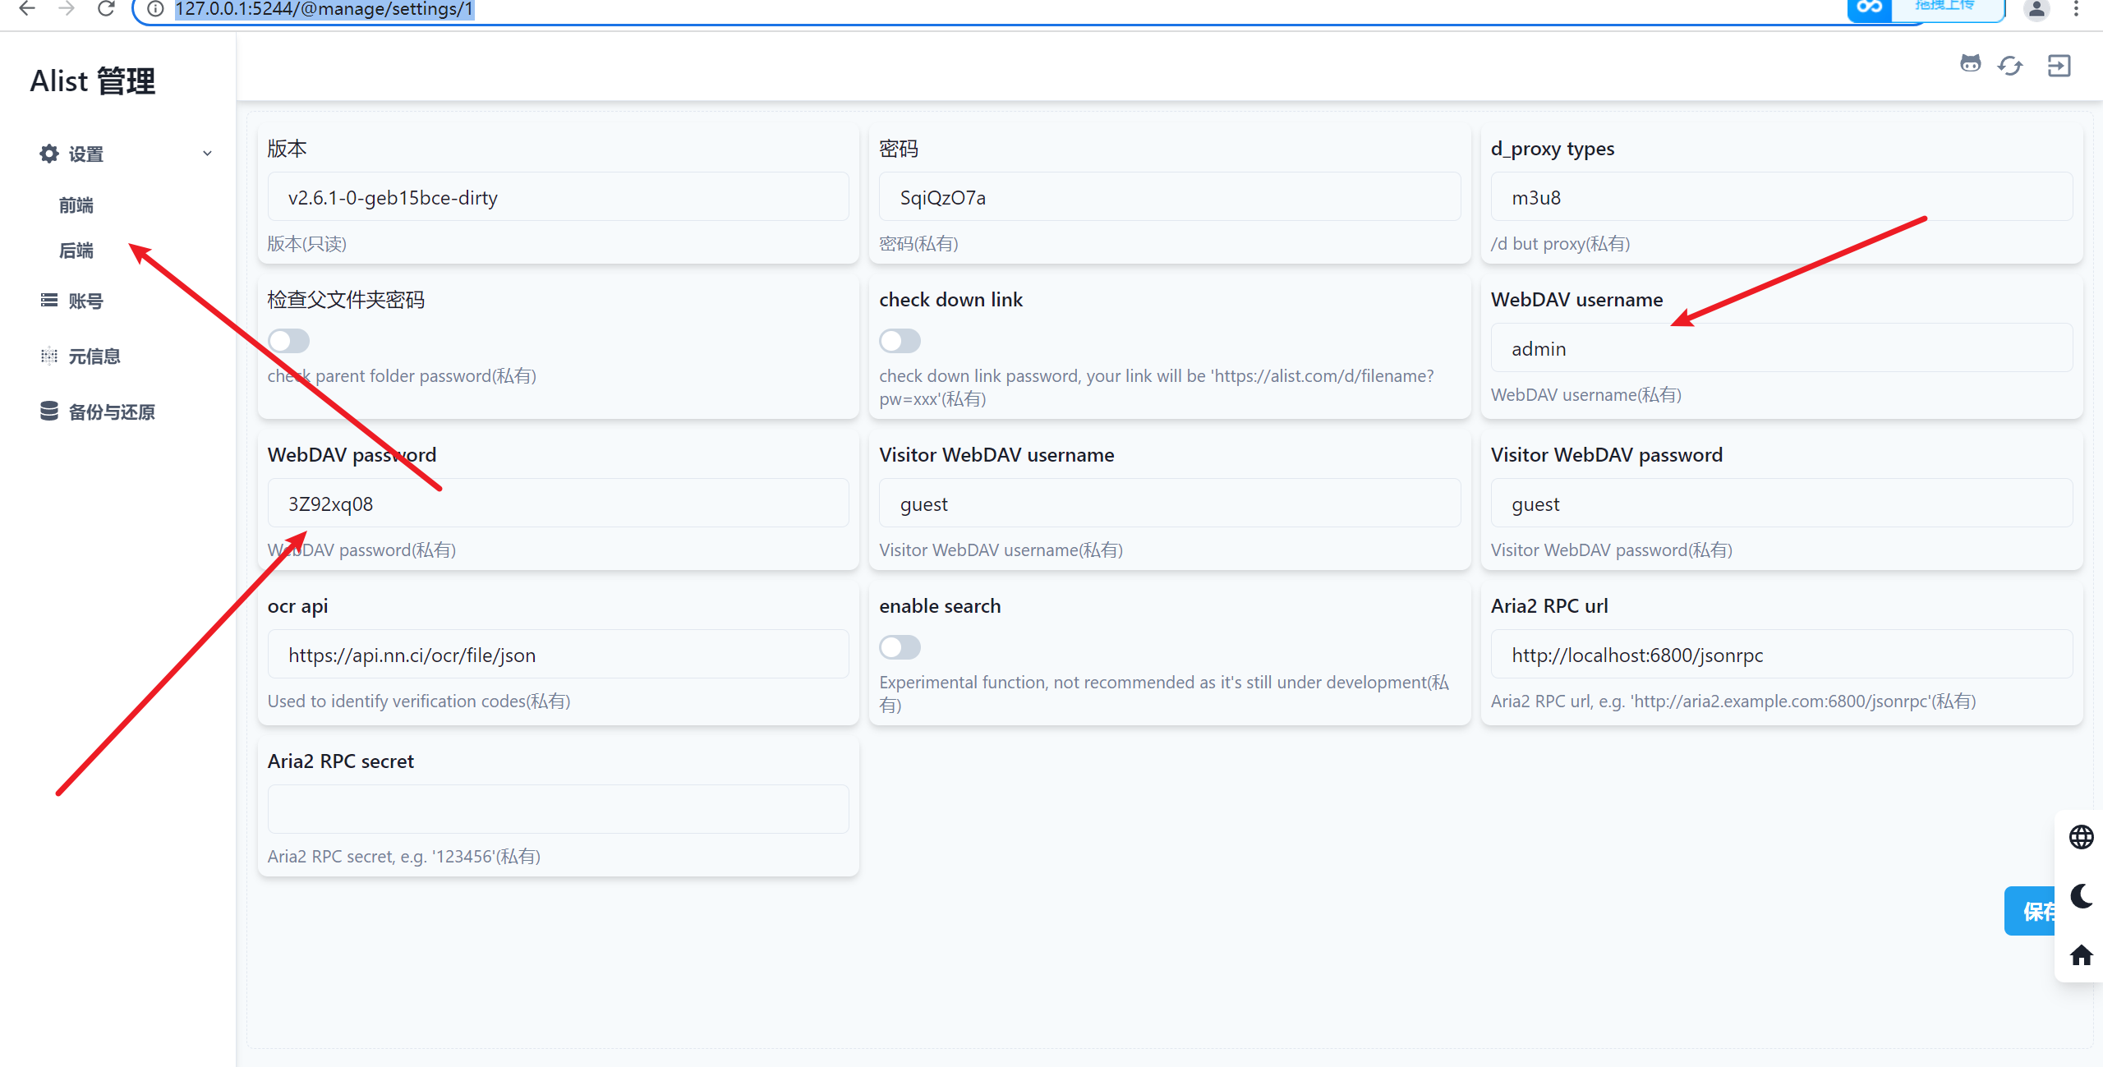Reload the page with the browser refresh icon

[106, 9]
